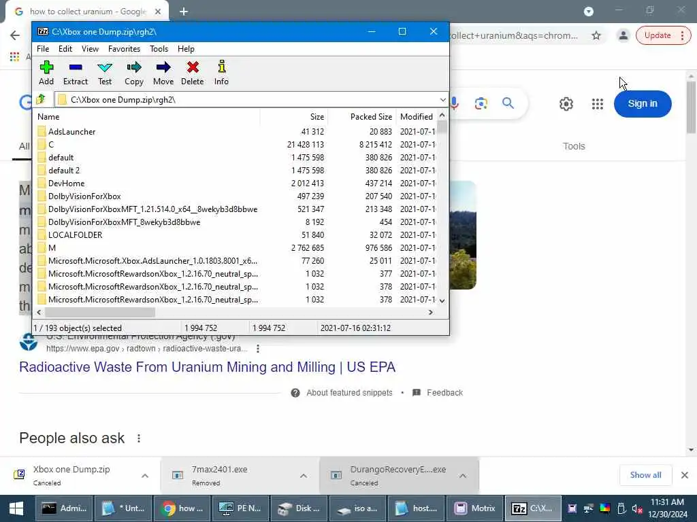This screenshot has width=697, height=522.
Task: Sort by the Packed Size column
Action: pos(362,117)
